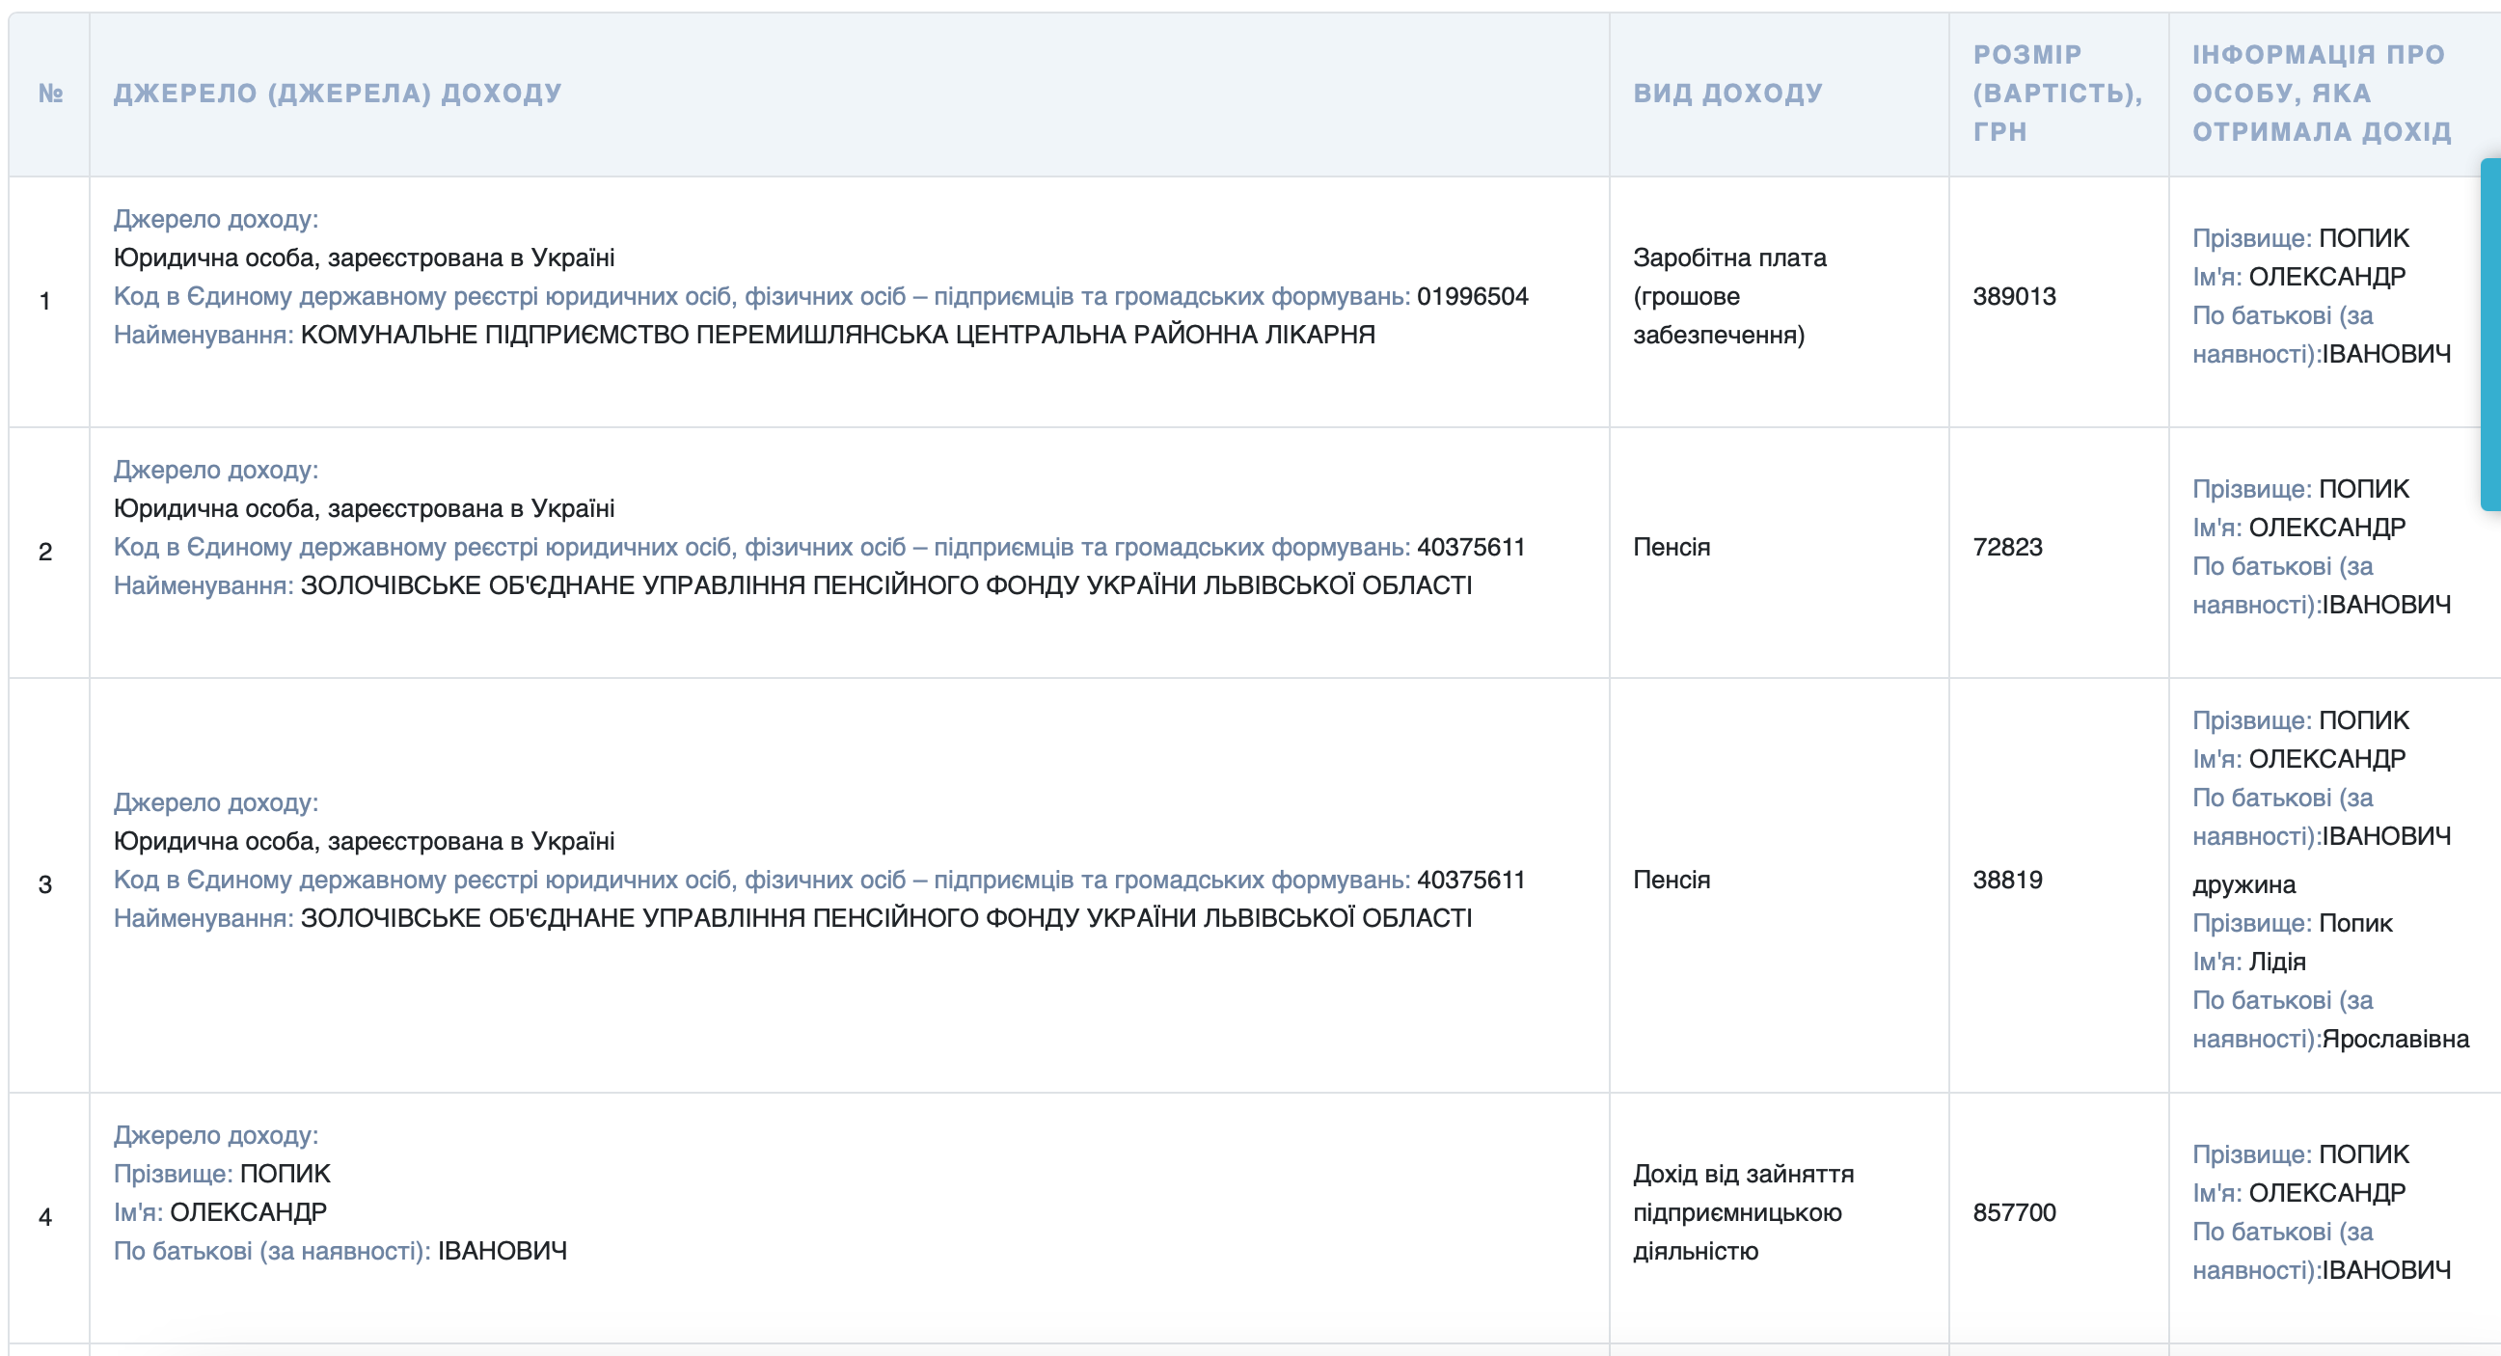Click Пенсія income type in row 2
This screenshot has width=2501, height=1356.
pos(1671,548)
